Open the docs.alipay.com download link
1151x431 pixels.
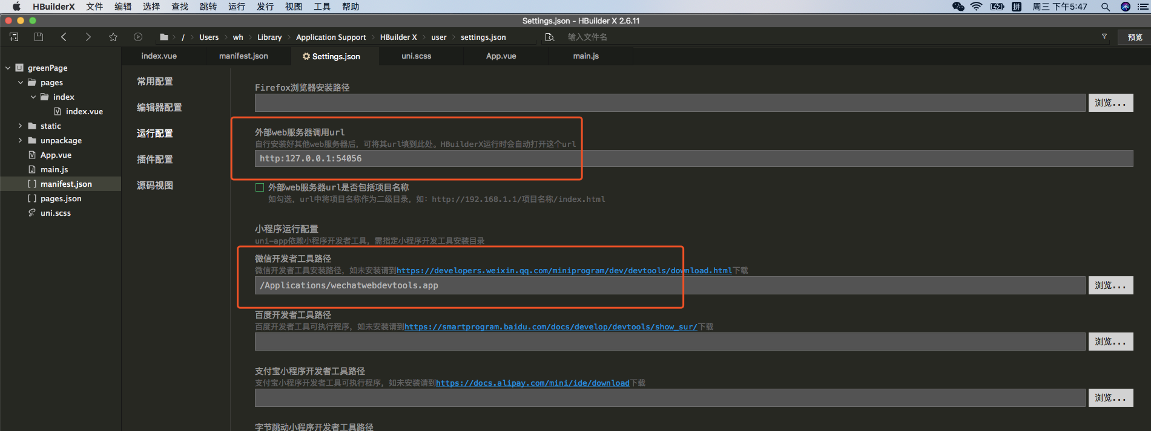533,383
